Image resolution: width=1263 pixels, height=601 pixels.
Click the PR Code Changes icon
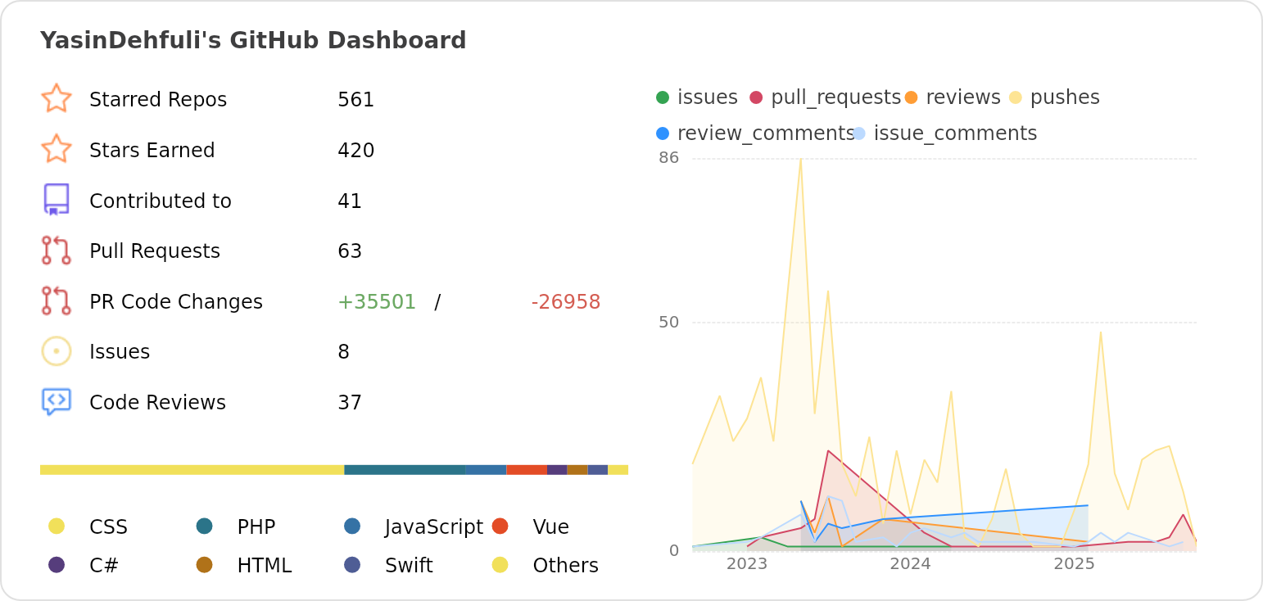coord(56,301)
